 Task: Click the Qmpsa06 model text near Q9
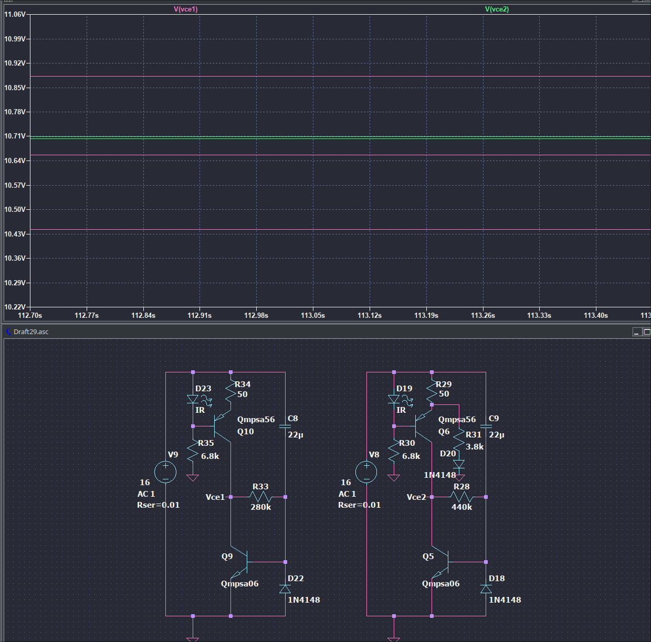click(239, 584)
